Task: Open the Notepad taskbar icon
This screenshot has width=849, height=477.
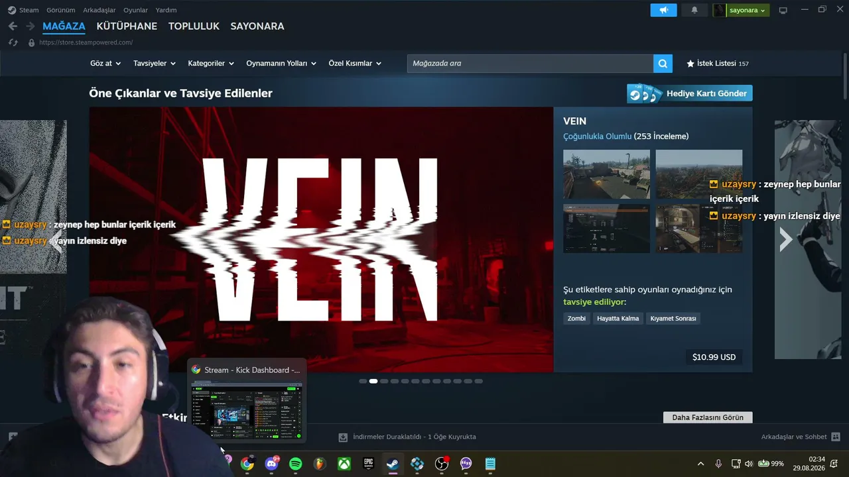Action: point(490,464)
